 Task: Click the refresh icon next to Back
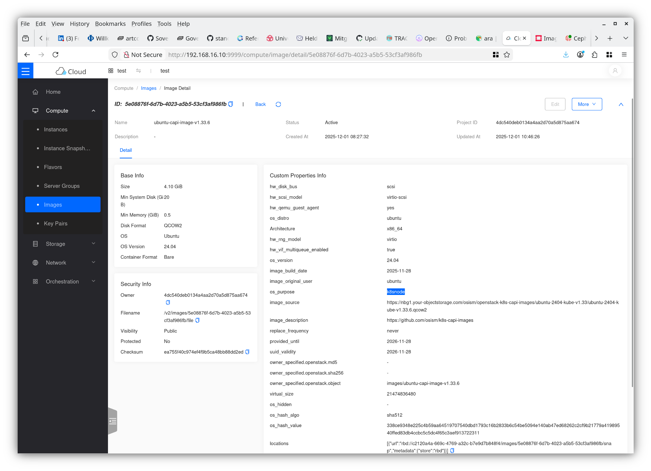(278, 104)
